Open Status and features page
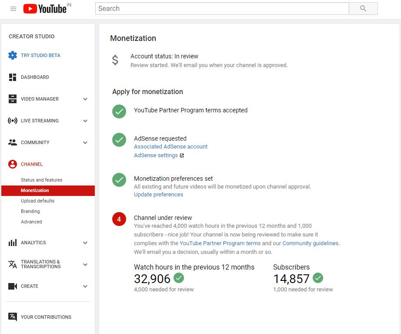This screenshot has width=401, height=334. [41, 180]
